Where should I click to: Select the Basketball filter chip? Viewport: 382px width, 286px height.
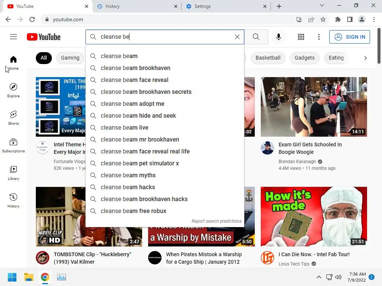pos(268,58)
